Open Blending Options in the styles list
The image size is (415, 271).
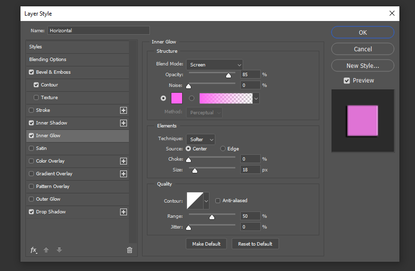tap(48, 60)
